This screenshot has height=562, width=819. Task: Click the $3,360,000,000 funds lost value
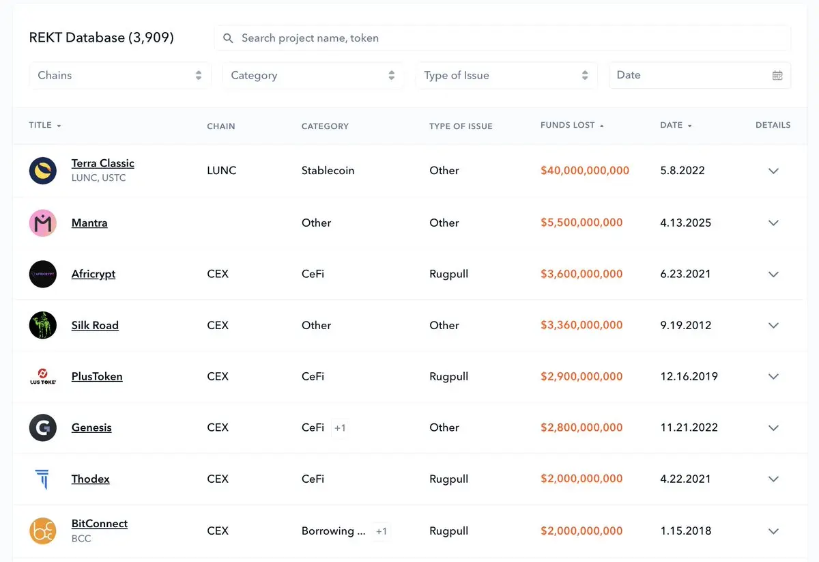581,325
